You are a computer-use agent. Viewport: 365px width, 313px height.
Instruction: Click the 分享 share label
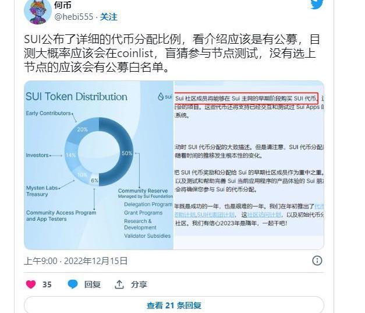click(139, 284)
